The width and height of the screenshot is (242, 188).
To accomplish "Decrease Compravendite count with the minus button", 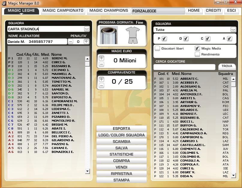I will point(101,85).
